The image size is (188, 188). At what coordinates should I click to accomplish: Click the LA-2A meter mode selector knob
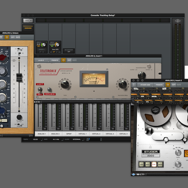(x=142, y=75)
